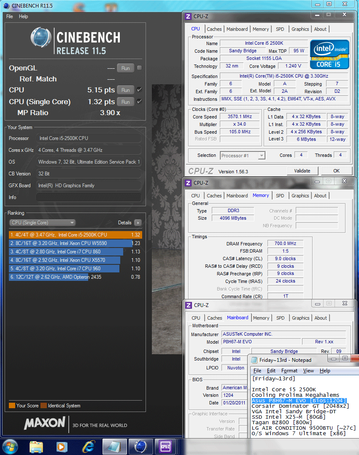Viewport: 359px width, 455px height.
Task: Toggle the CPU test checkbox
Action: coord(139,90)
